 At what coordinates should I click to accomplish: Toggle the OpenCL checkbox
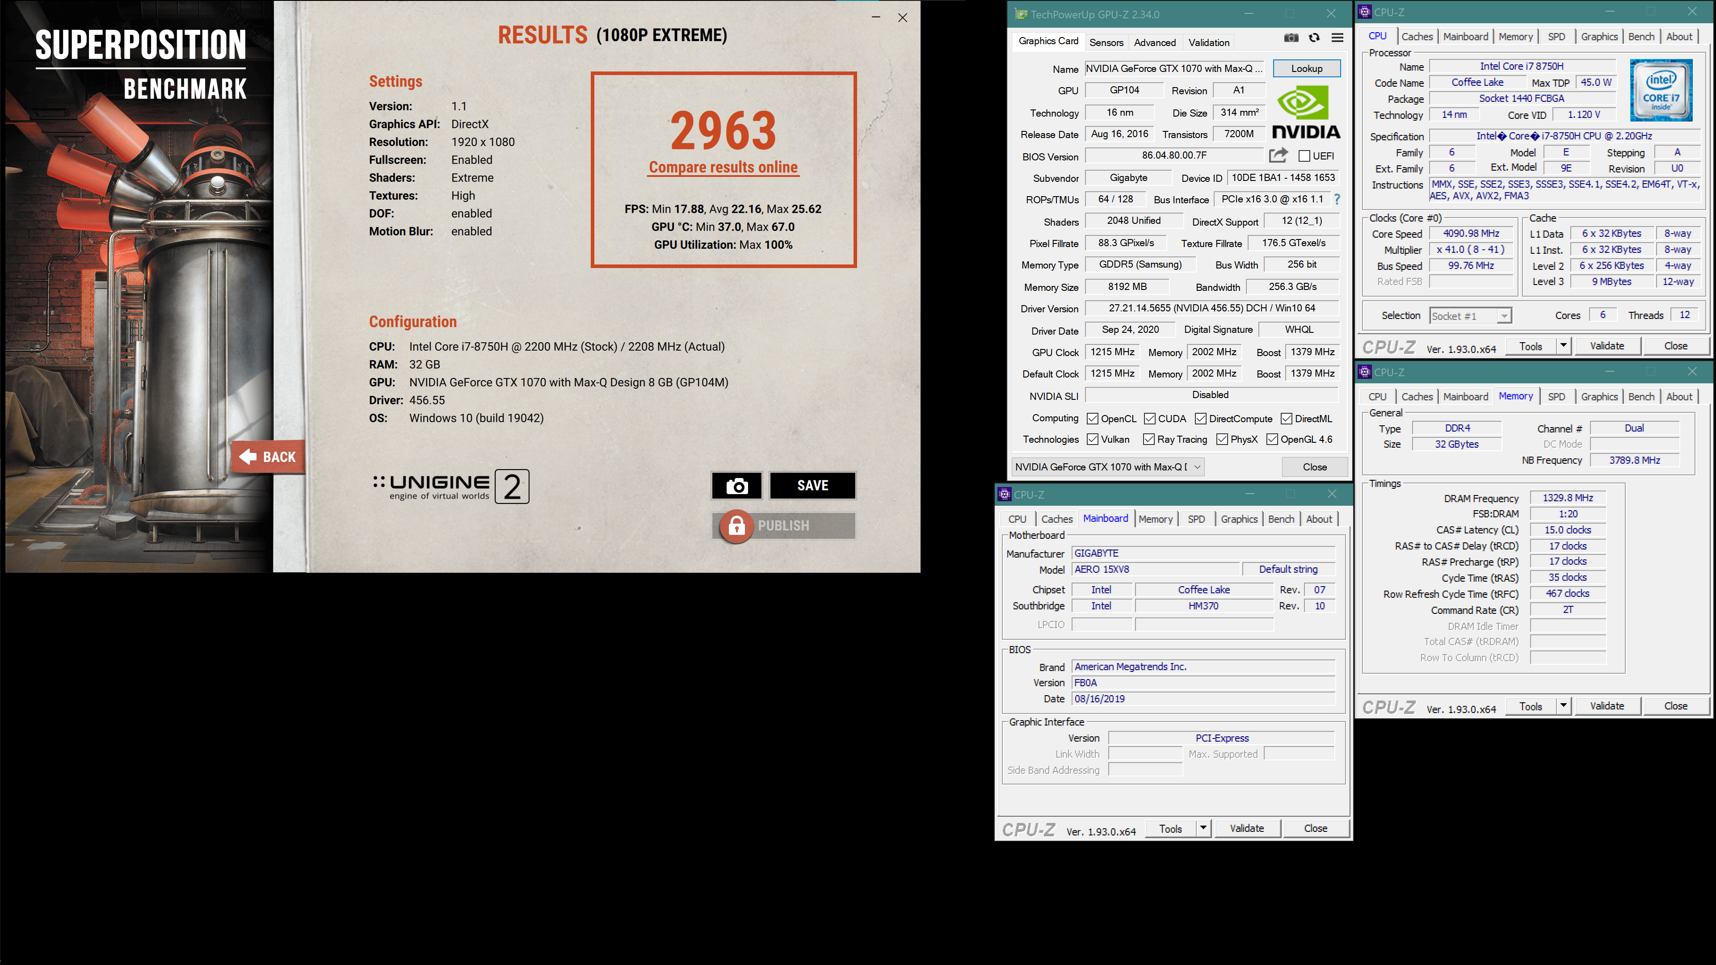[x=1093, y=418]
